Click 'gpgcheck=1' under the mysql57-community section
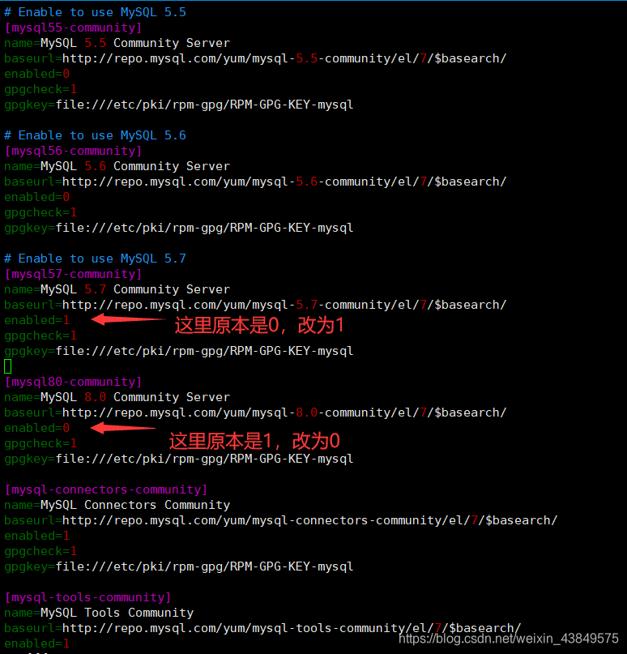Screen dimensions: 627x654 pos(41,336)
